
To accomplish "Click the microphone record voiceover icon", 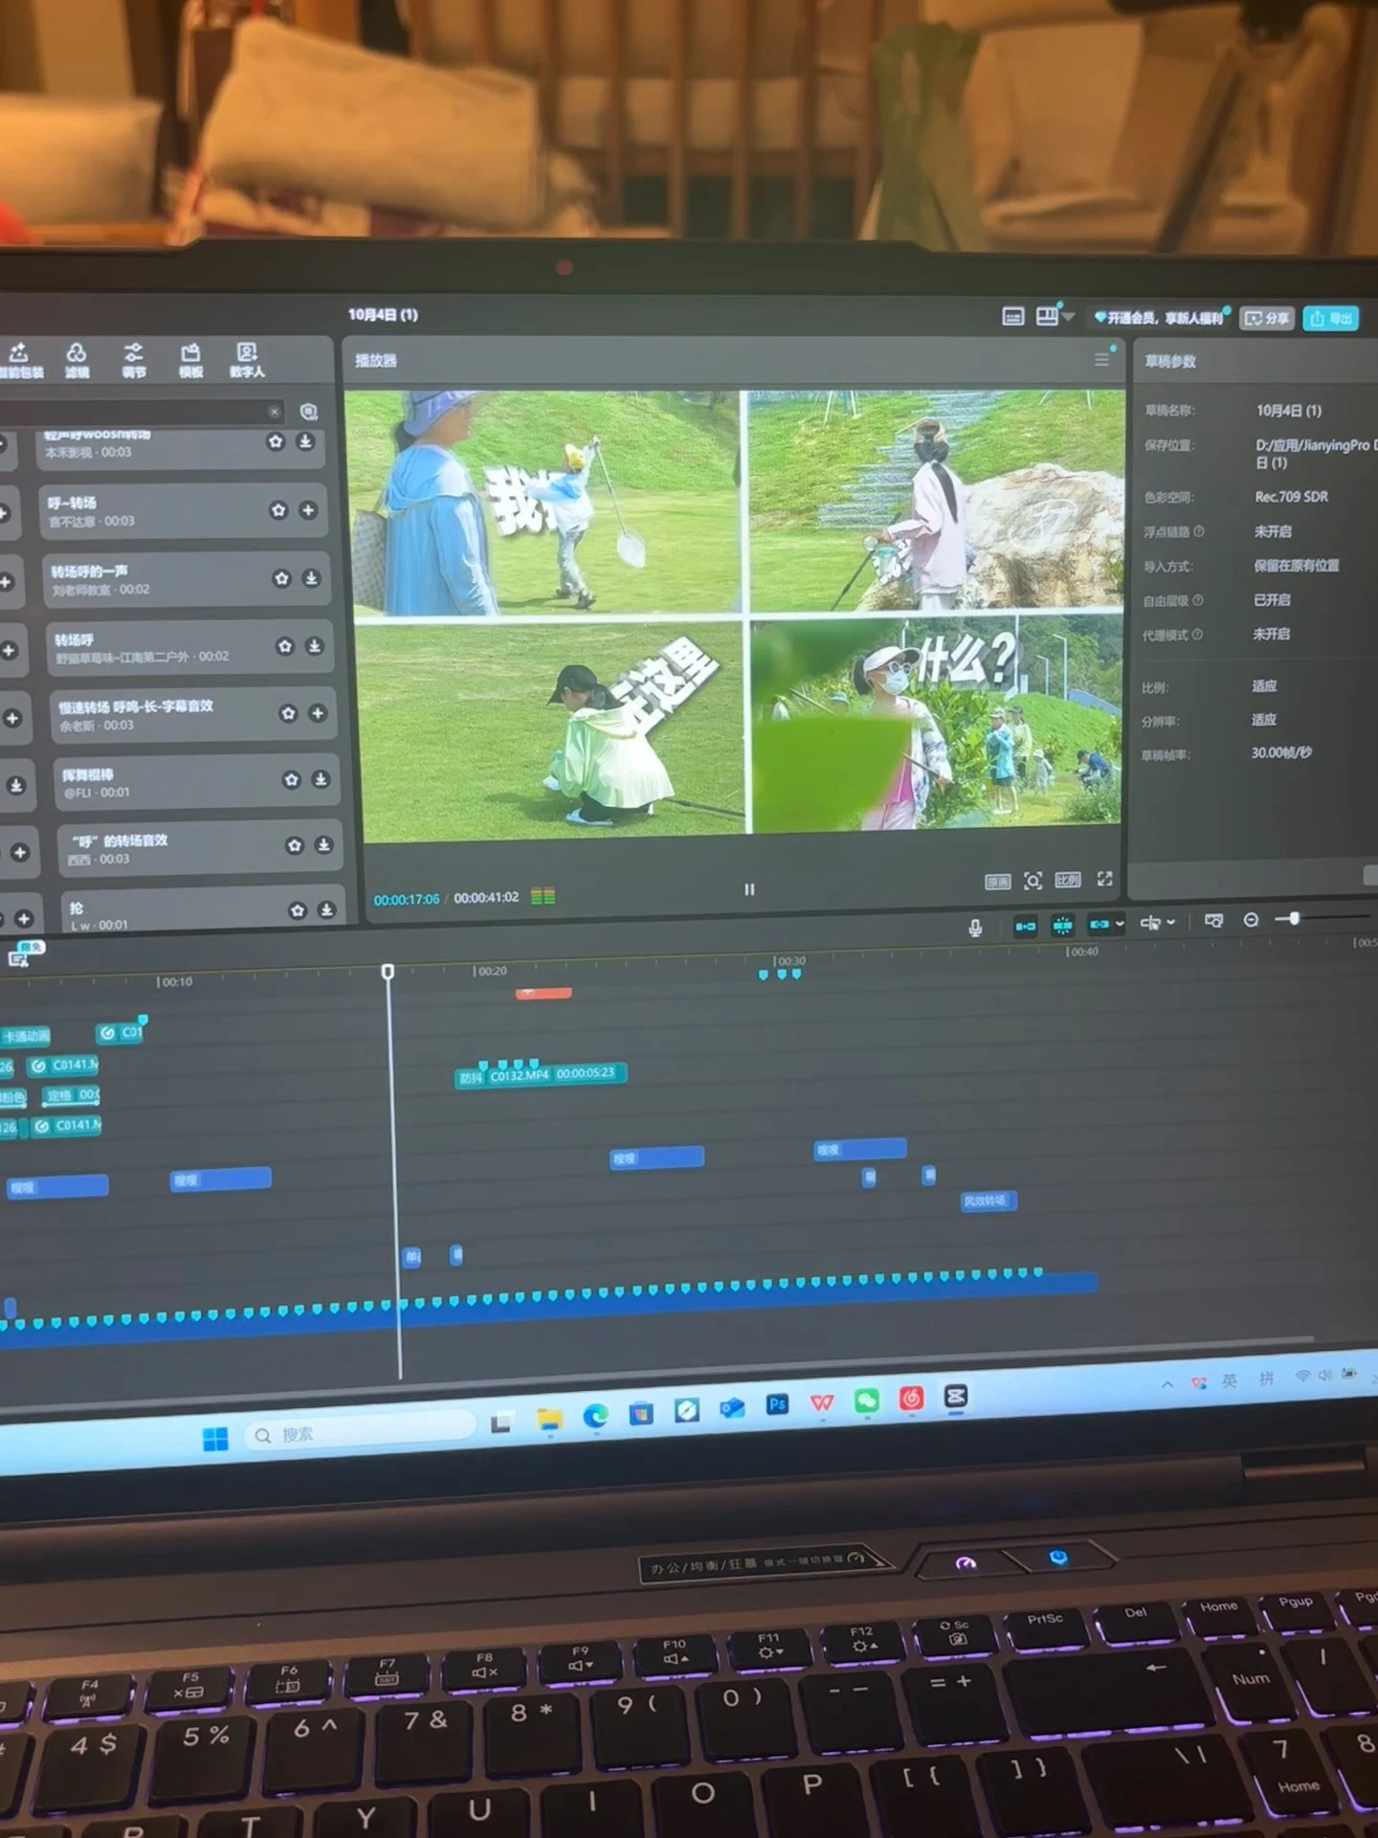I will tap(974, 927).
